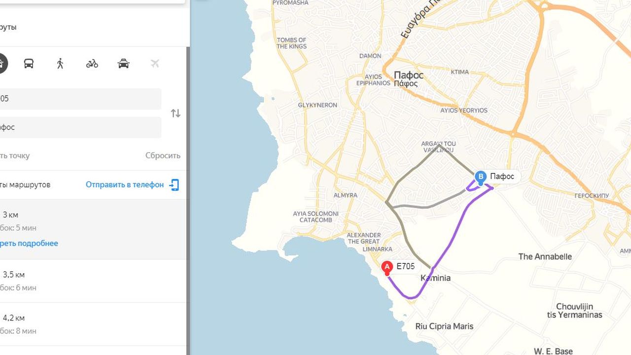The image size is (631, 355).
Task: Swap start and destination points
Action: pos(175,113)
